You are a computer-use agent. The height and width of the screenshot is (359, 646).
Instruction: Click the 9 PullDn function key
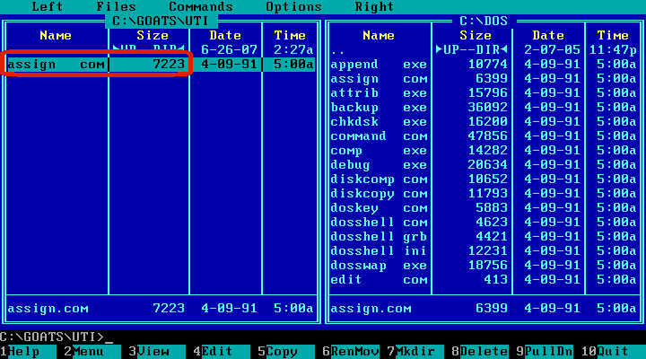coord(545,352)
